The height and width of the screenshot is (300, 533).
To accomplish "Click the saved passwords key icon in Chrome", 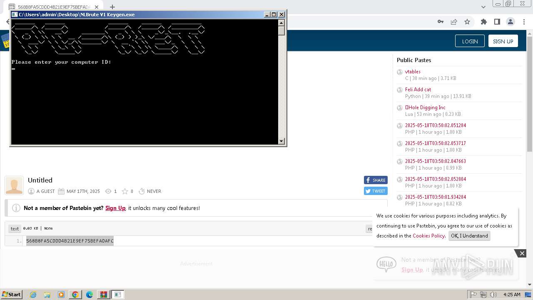I will [x=441, y=22].
